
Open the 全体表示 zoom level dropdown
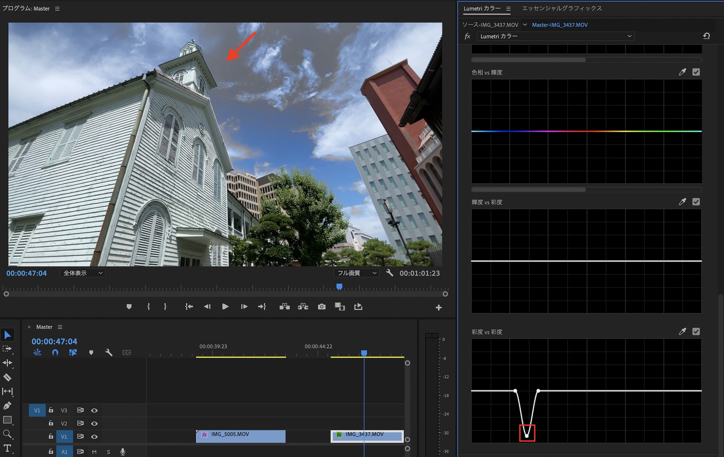[83, 273]
